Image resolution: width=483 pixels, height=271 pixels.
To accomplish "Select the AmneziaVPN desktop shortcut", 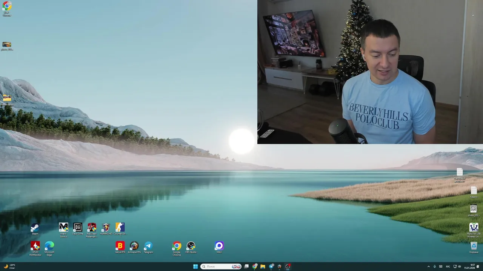I will 134,247.
